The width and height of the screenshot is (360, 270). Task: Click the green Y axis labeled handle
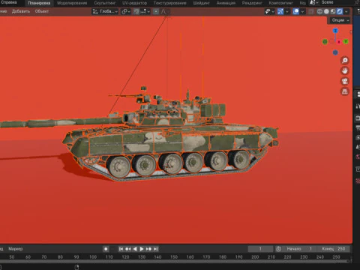(x=346, y=41)
